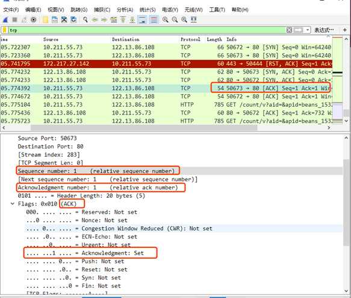Select the Acknowledgment: Set flag line
This screenshot has height=298, width=351.
coord(85,253)
